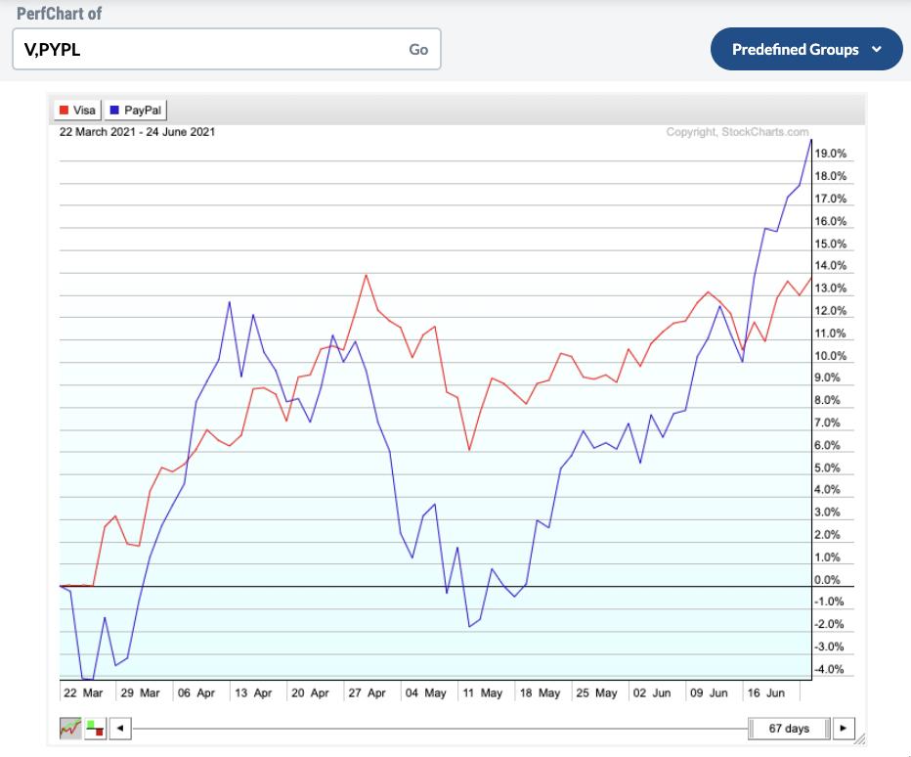This screenshot has width=911, height=757.
Task: Click the PerfChart of heading
Action: coord(59,14)
